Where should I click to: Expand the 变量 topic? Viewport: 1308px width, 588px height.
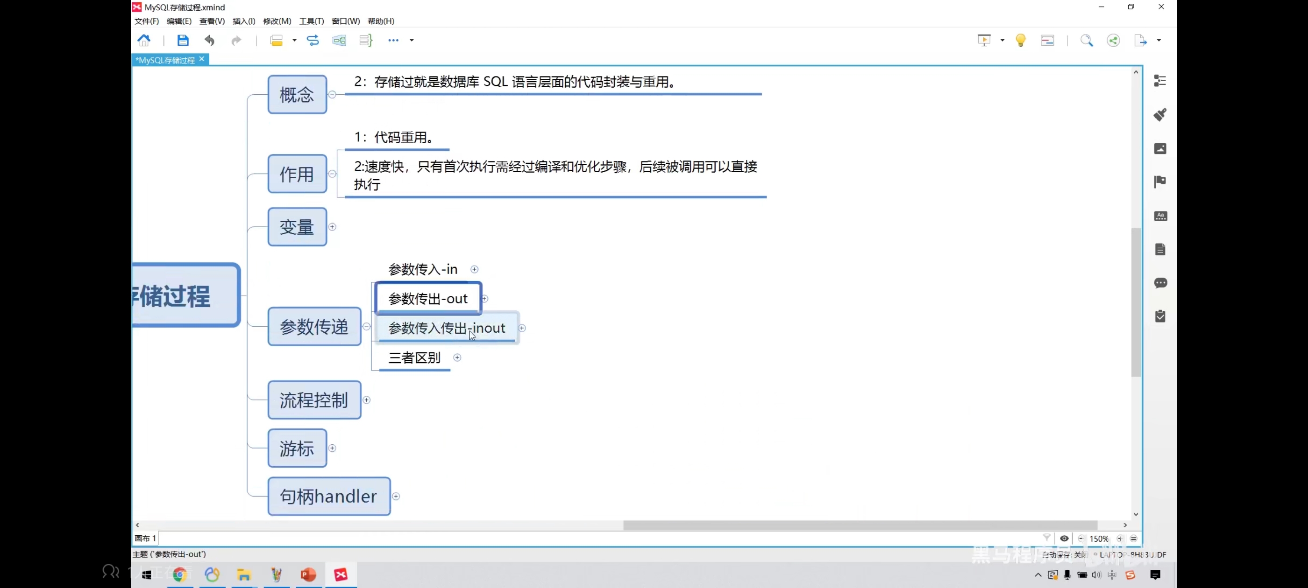pos(332,227)
